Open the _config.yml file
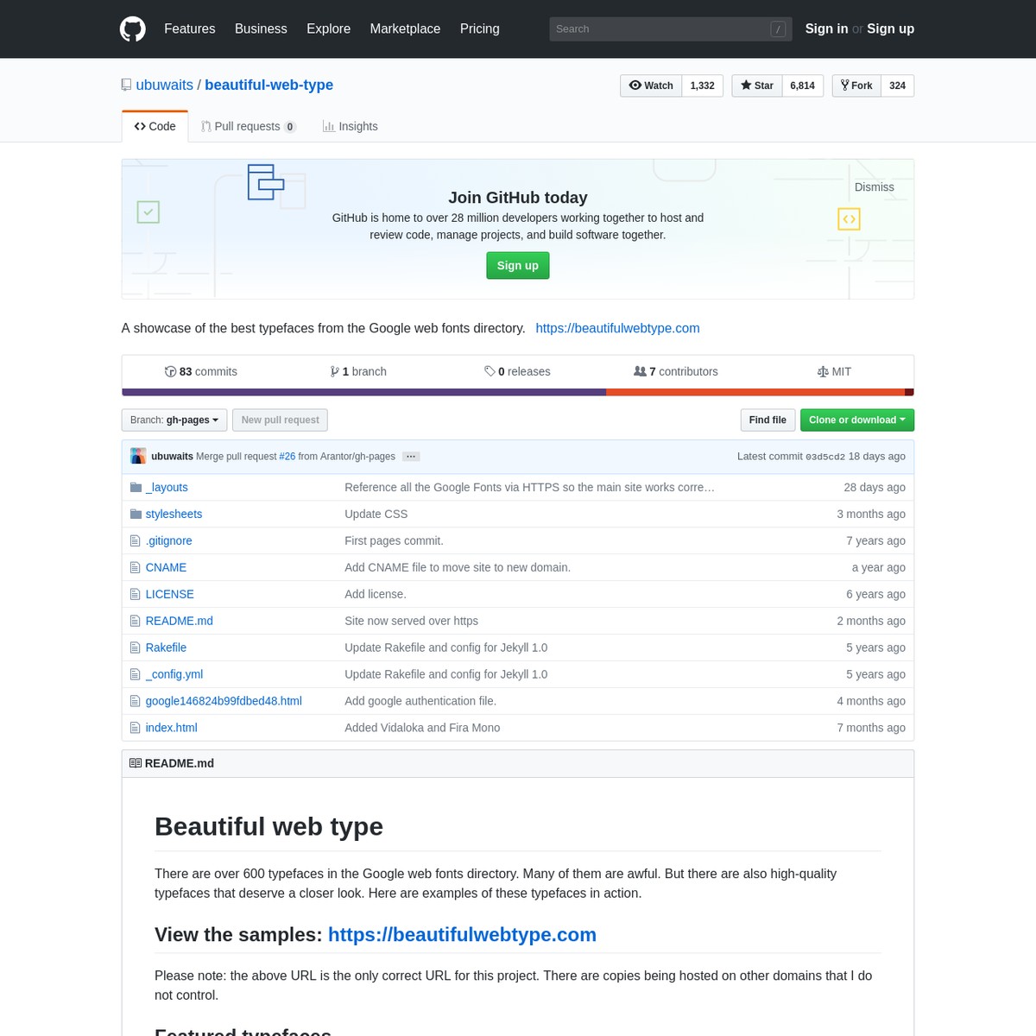Viewport: 1036px width, 1036px height. tap(174, 675)
